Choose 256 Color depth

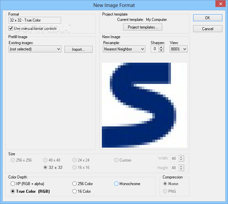[x=82, y=184]
